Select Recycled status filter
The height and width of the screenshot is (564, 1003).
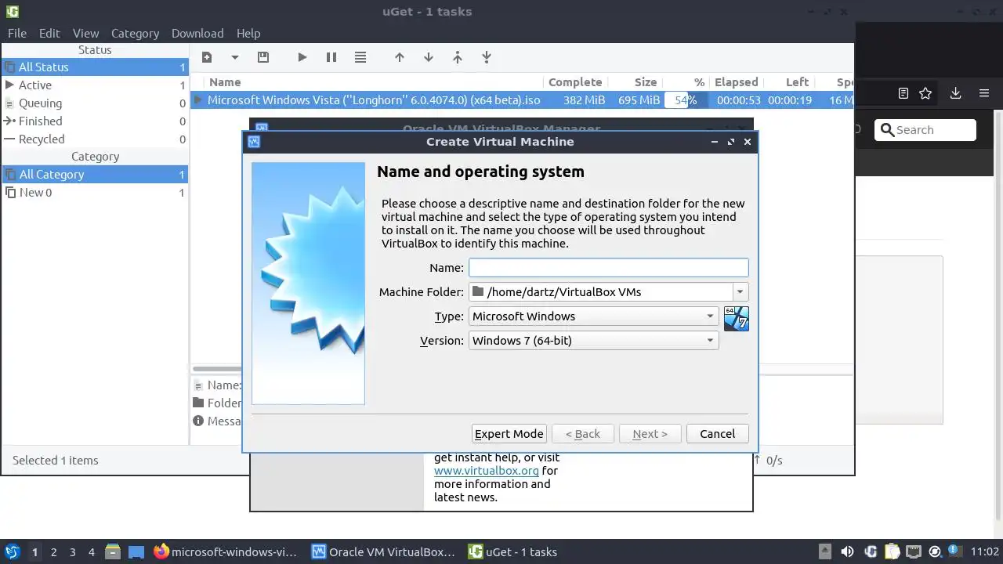95,139
